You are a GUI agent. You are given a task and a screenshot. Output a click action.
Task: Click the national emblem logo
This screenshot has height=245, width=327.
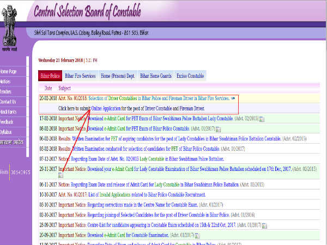(9, 28)
